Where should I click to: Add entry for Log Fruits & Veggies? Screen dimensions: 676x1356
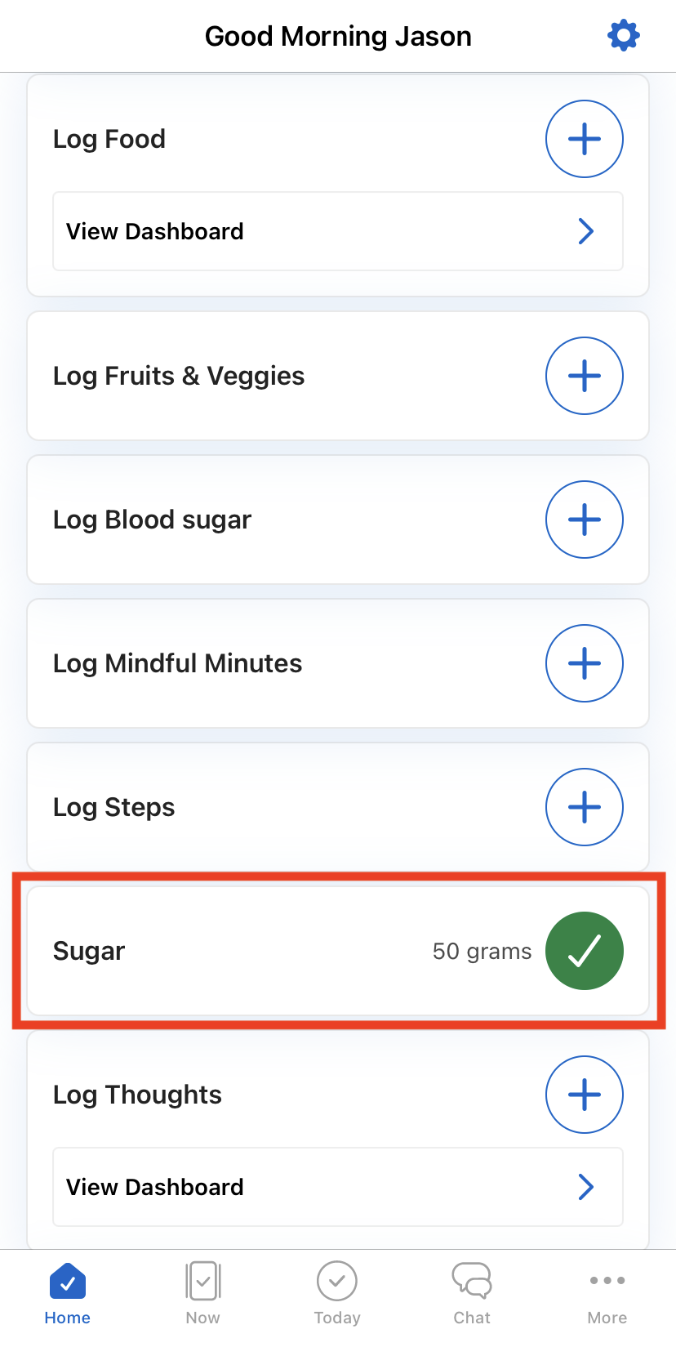click(x=585, y=376)
